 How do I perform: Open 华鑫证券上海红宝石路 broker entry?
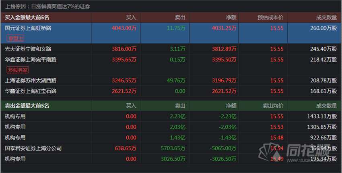[x=30, y=91]
